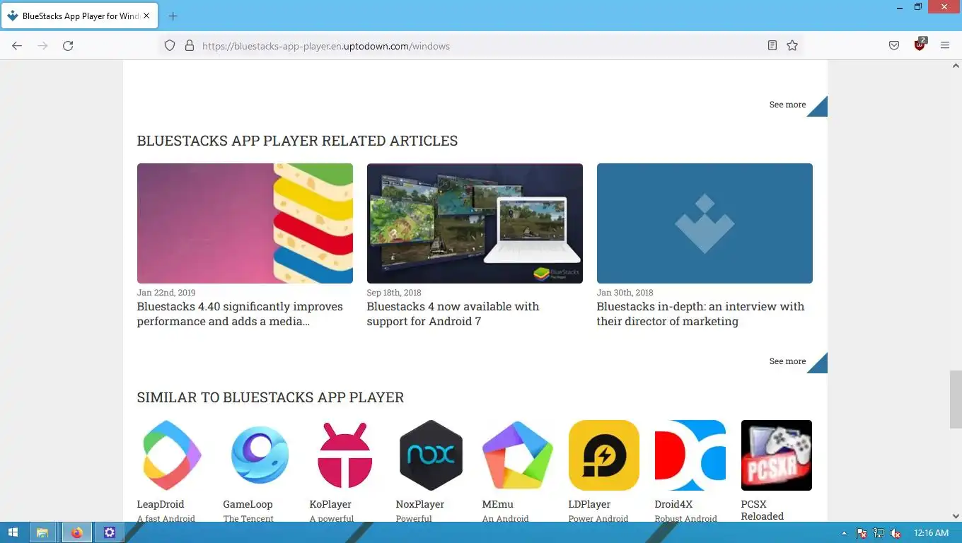Open the KoPlayer app icon
962x543 pixels.
point(344,455)
